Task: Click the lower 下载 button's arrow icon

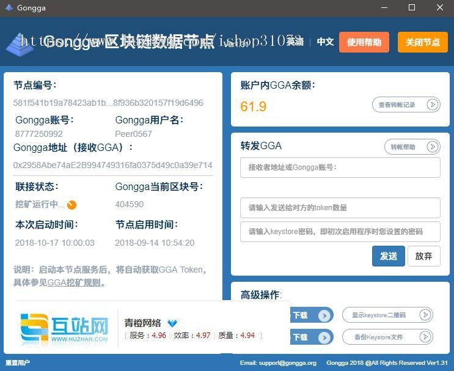Action: point(324,337)
